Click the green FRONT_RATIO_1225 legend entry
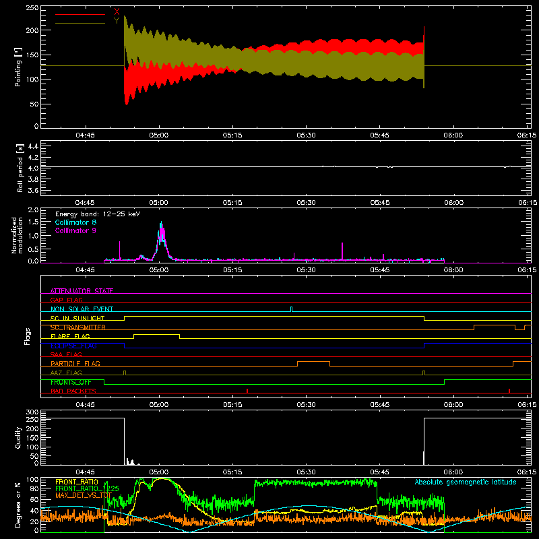The image size is (539, 539). 87,488
